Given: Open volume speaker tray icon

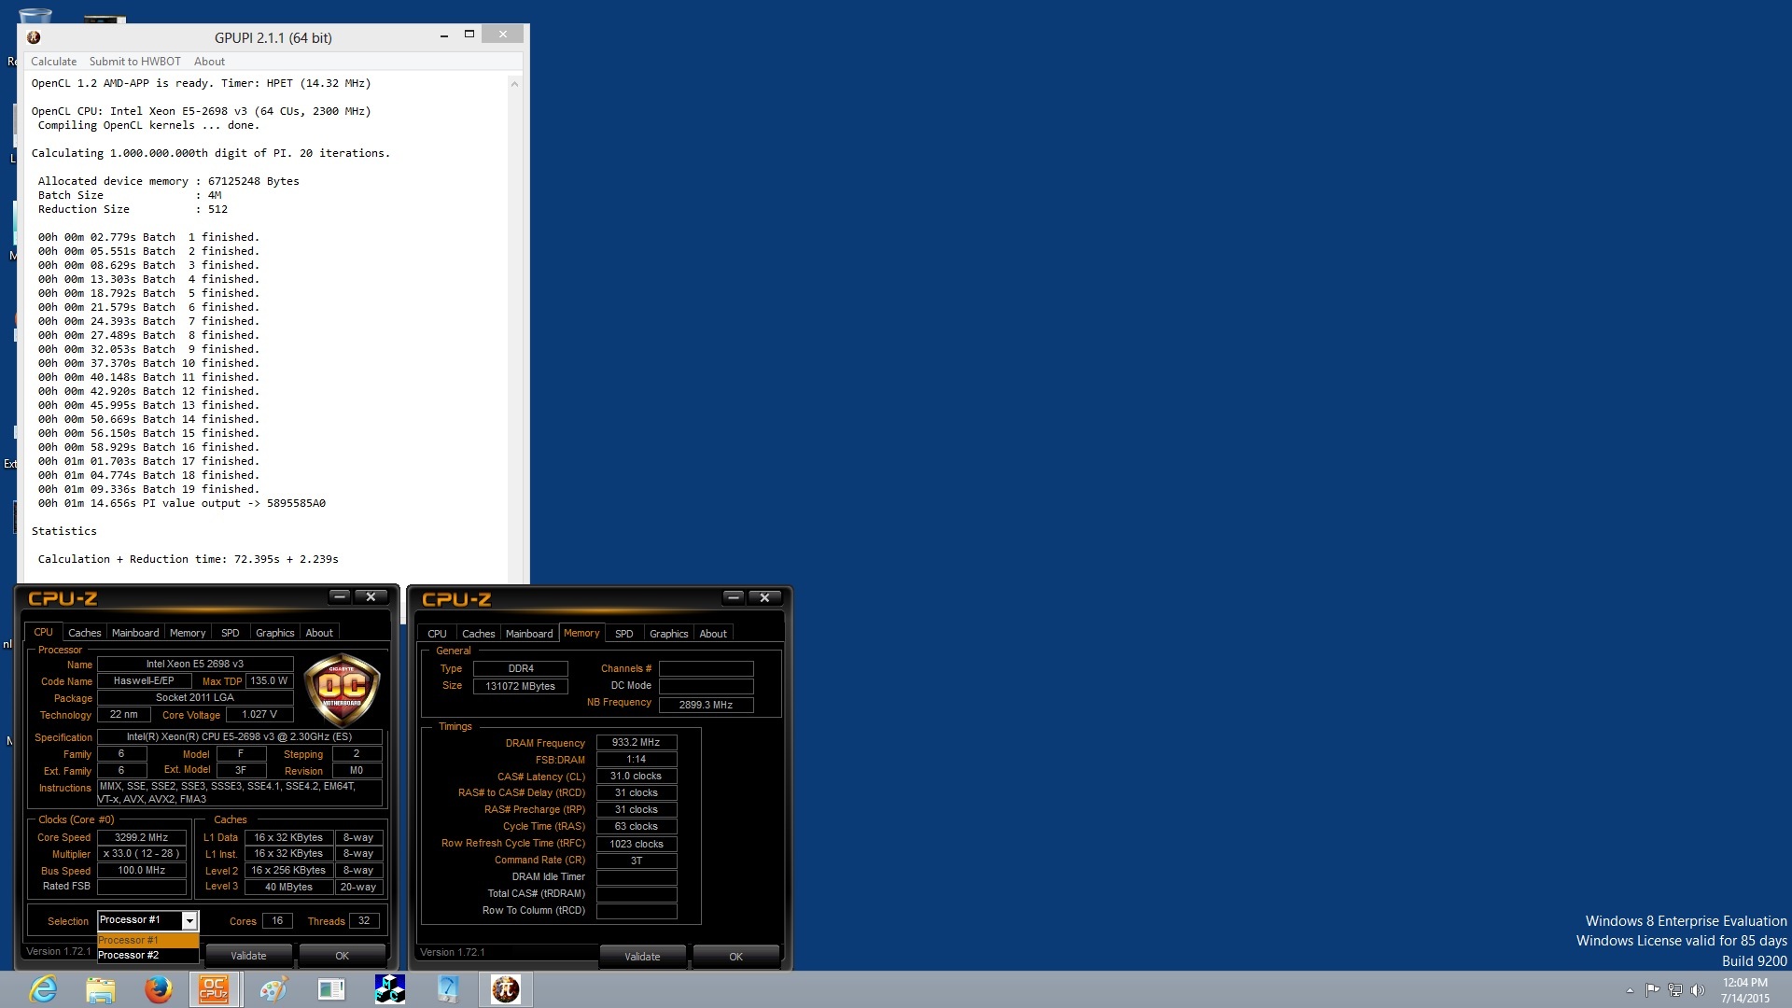Looking at the screenshot, I should tap(1698, 990).
